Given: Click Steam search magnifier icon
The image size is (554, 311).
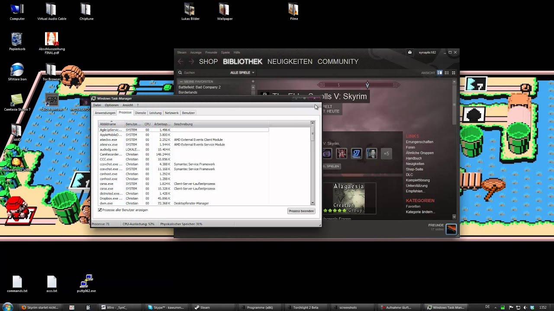Looking at the screenshot, I should click(x=180, y=73).
